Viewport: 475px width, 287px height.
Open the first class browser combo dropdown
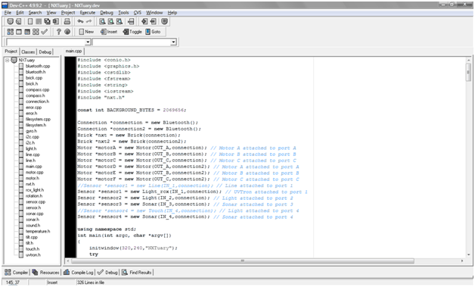click(x=88, y=42)
